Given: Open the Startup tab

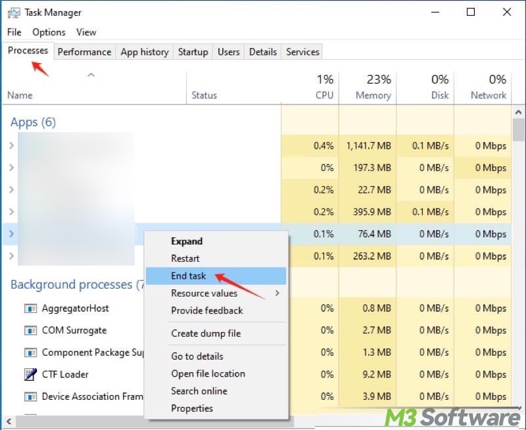Looking at the screenshot, I should [193, 52].
